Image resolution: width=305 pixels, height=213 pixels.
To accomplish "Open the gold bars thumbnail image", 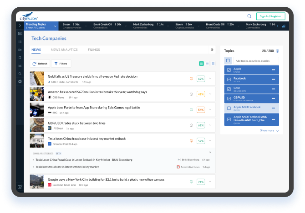I will click(37, 79).
